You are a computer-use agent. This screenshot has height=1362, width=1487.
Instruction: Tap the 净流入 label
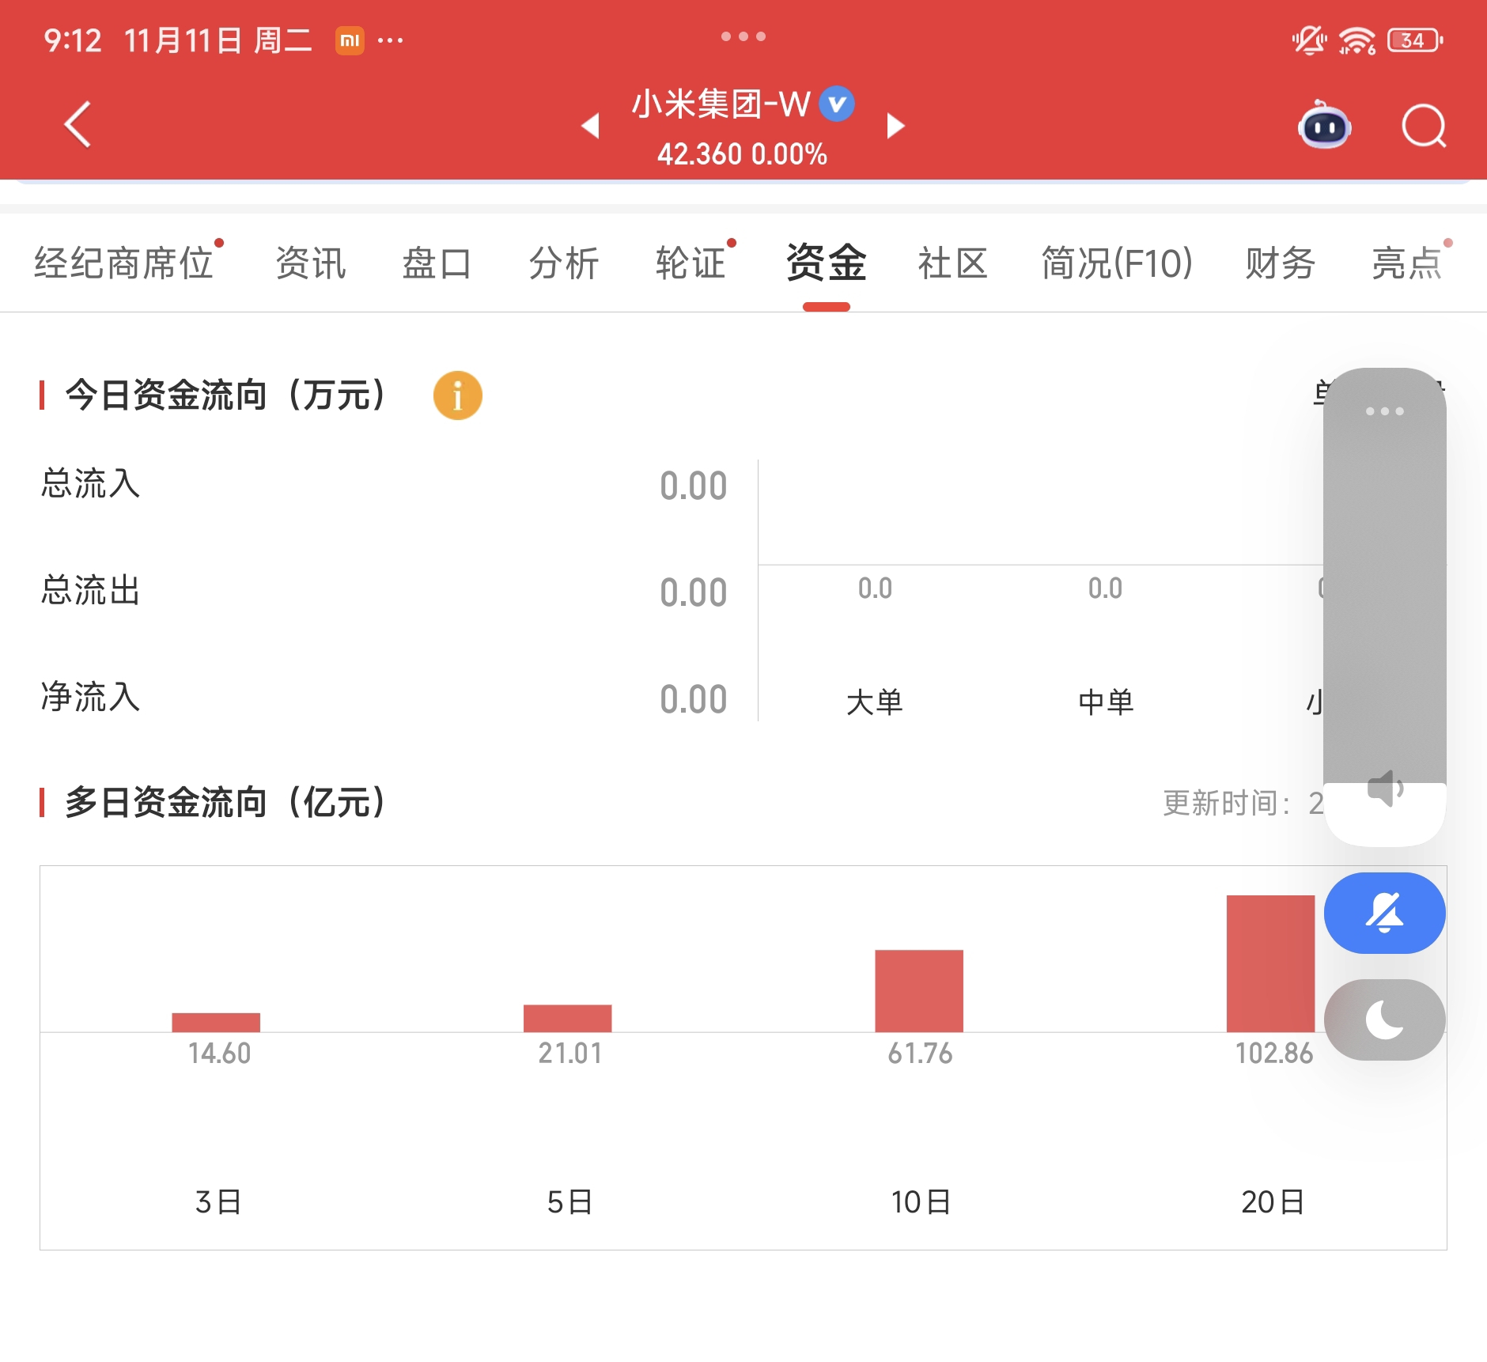(91, 698)
